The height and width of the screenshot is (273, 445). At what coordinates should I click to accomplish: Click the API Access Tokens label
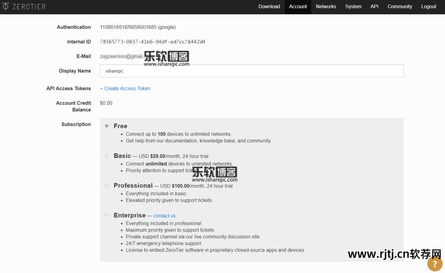[x=69, y=89]
